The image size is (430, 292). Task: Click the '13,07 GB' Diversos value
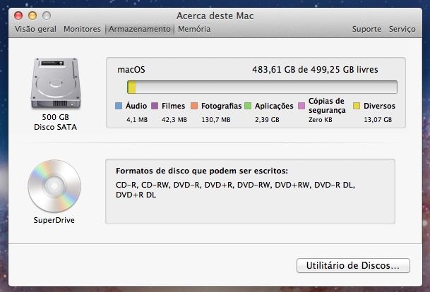coord(378,120)
